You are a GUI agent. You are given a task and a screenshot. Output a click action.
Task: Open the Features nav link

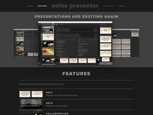pyautogui.click(x=42, y=6)
